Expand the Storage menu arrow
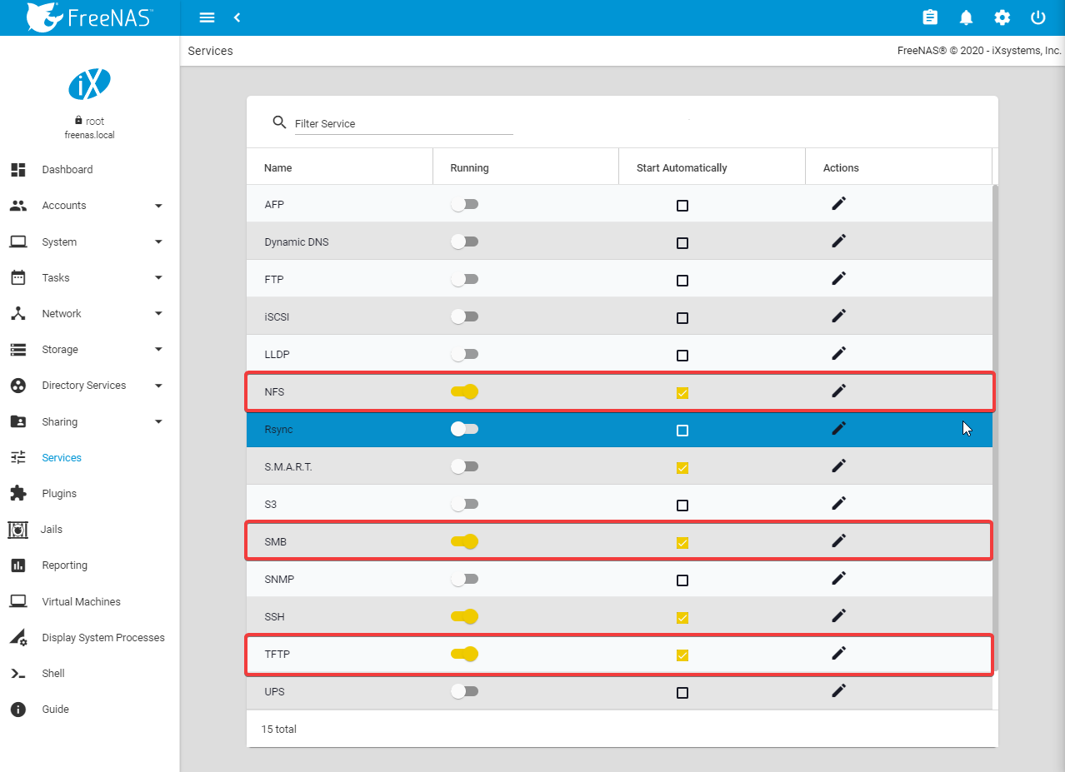This screenshot has height=772, width=1065. pyautogui.click(x=158, y=350)
